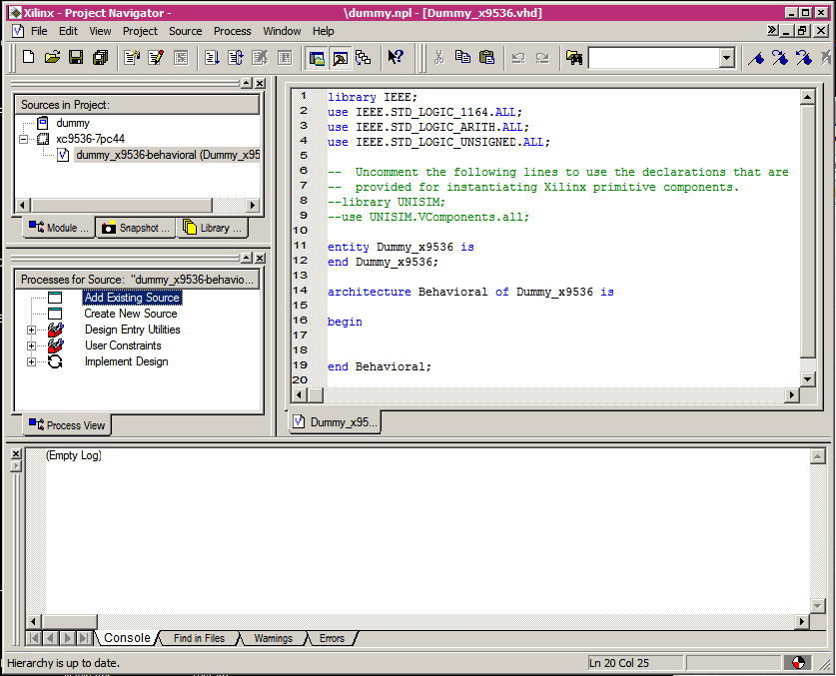This screenshot has height=676, width=836.
Task: Click the Find binoculars icon
Action: pyautogui.click(x=574, y=57)
